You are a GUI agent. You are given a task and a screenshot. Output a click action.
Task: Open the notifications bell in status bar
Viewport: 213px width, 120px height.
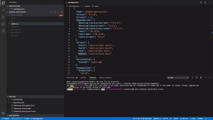210,119
